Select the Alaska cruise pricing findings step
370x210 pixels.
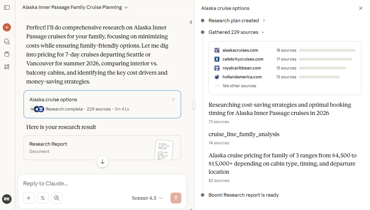(x=283, y=163)
